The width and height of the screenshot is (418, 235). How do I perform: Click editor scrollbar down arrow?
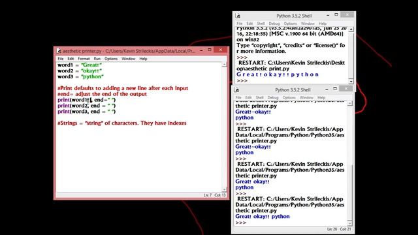(x=224, y=189)
